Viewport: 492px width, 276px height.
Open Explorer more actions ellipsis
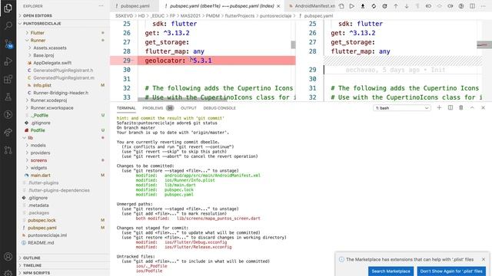[101, 6]
